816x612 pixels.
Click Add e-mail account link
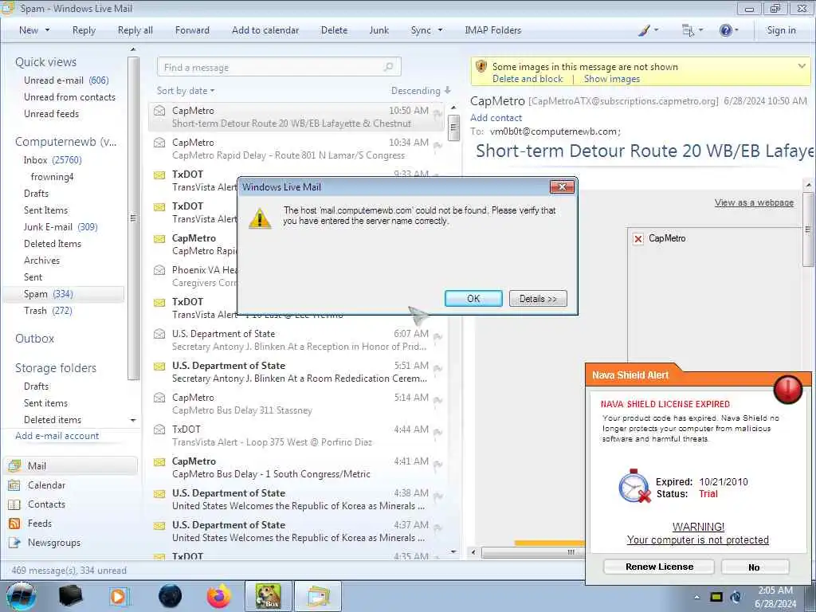tap(57, 436)
